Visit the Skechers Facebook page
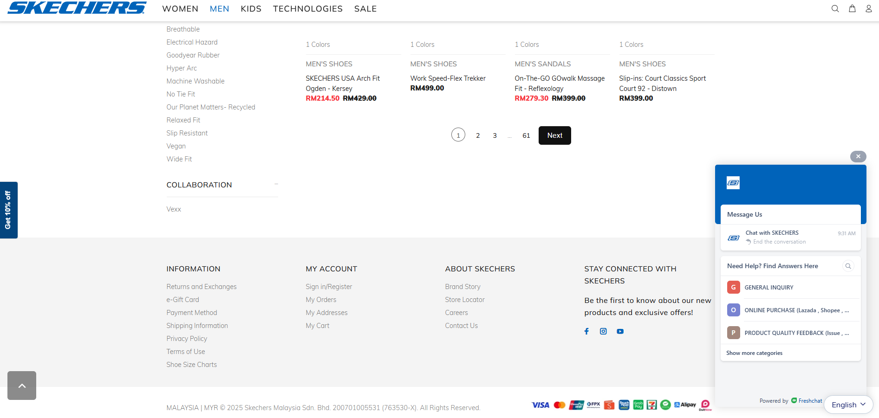 (x=586, y=331)
